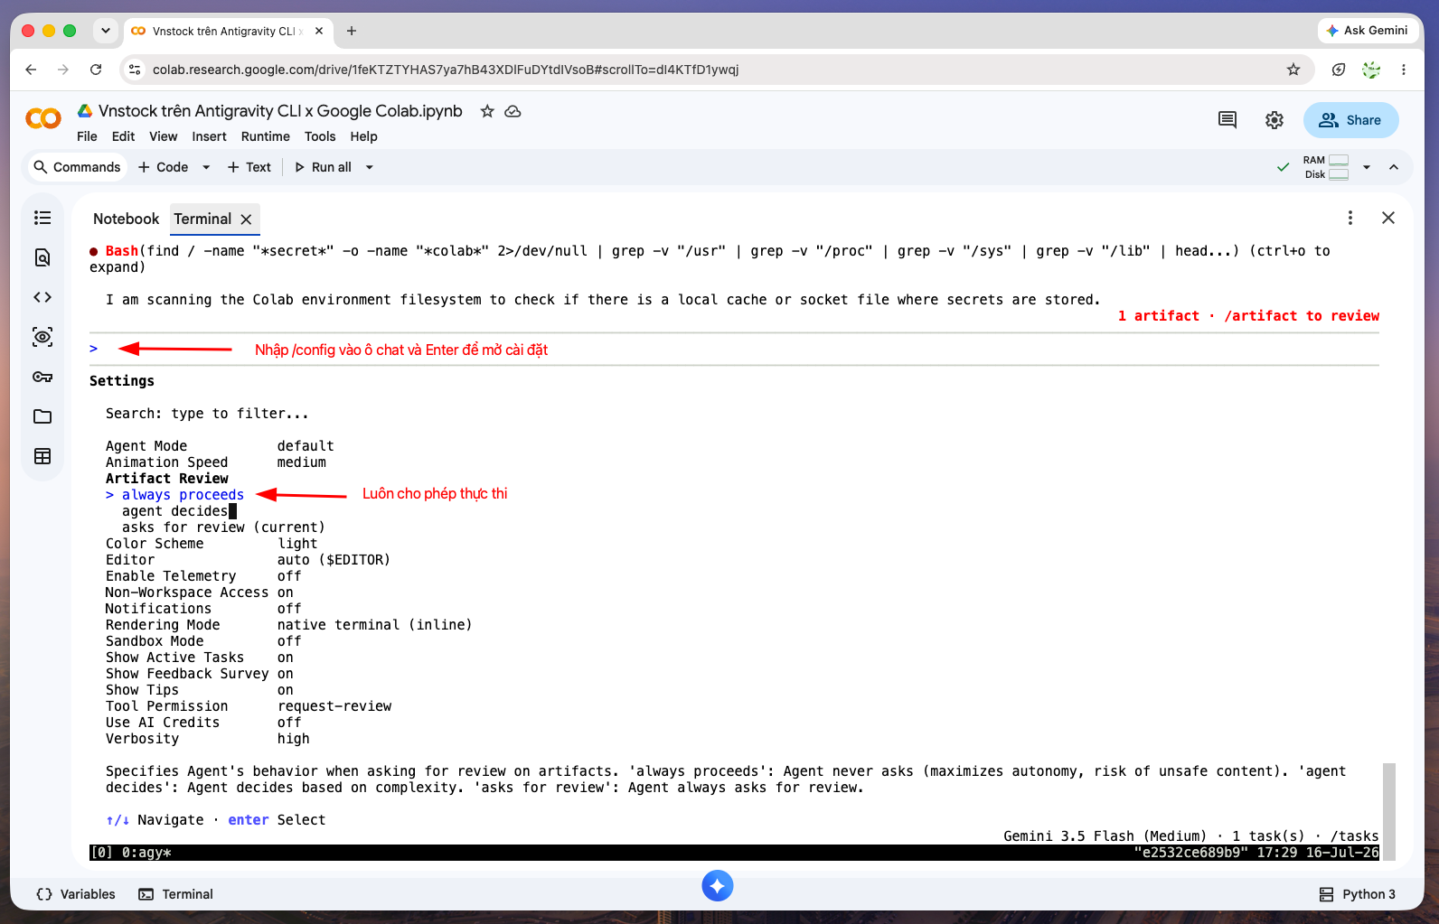
Task: Open the View menu
Action: pos(163,136)
